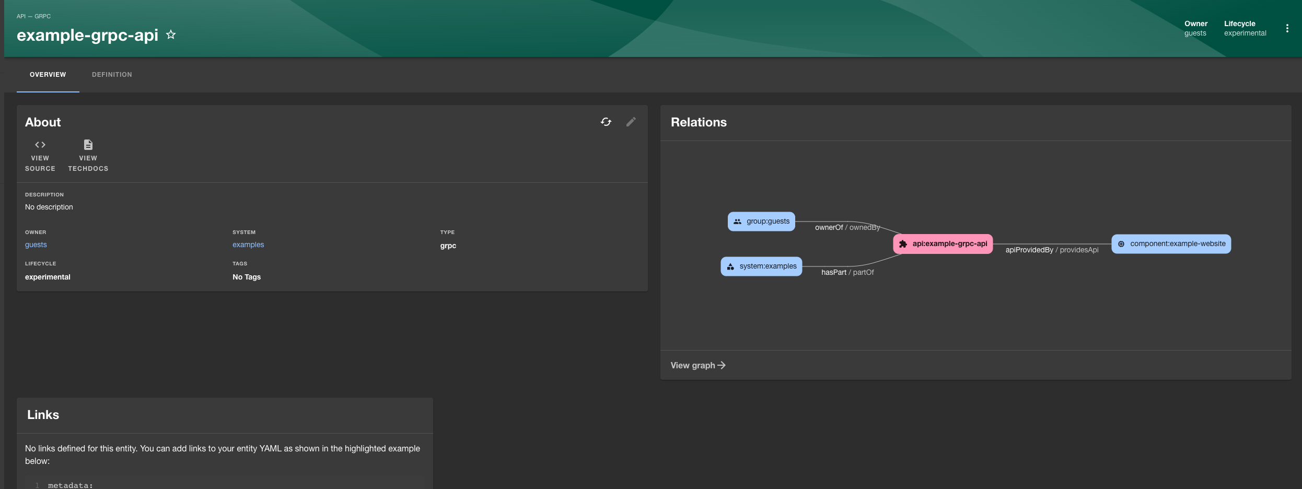Open more options kebab menu top right
This screenshot has height=489, width=1302.
click(1287, 28)
